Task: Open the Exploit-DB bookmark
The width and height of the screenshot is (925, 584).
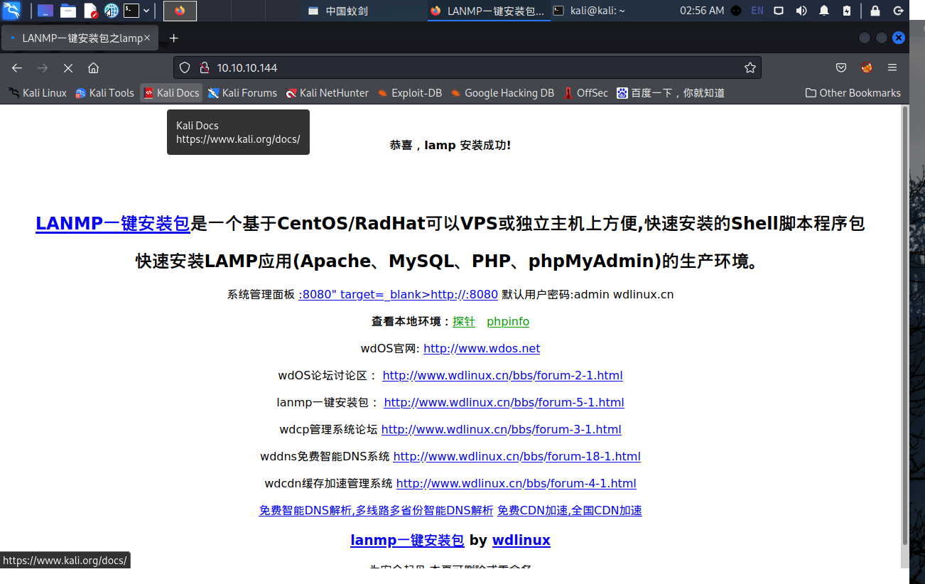Action: pos(409,92)
